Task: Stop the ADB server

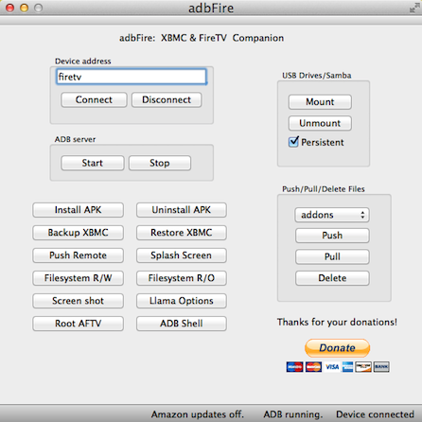Action: [160, 163]
